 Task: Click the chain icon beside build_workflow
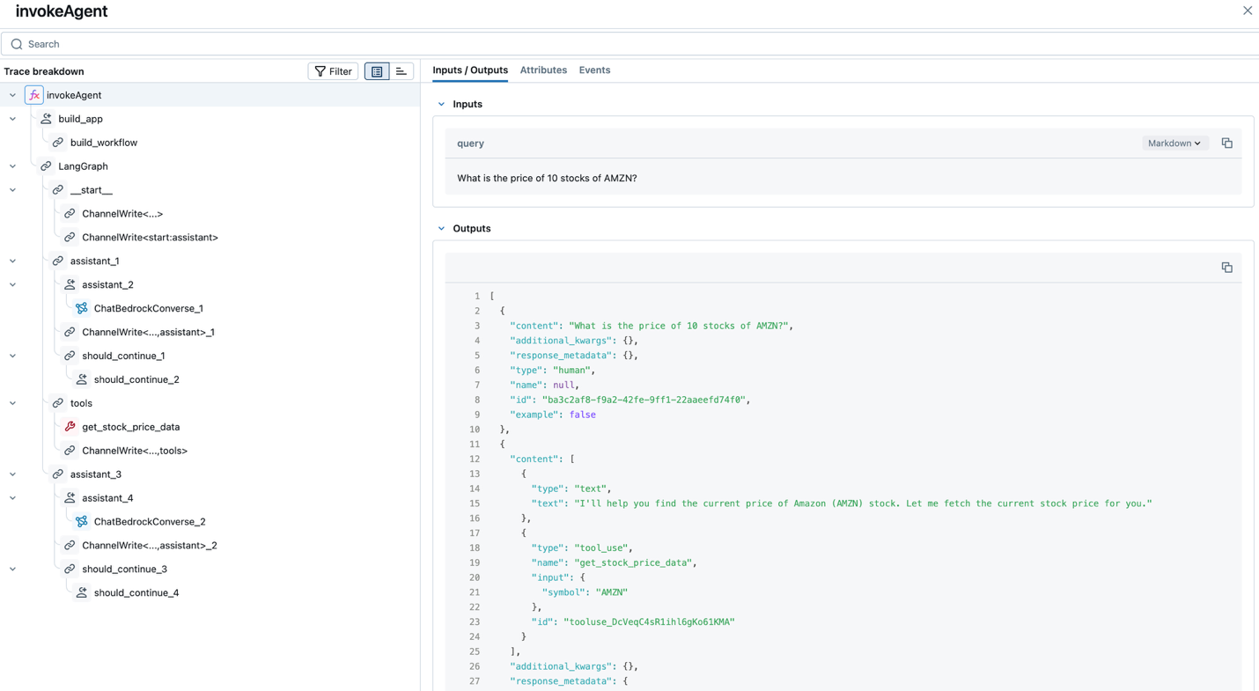pos(58,143)
